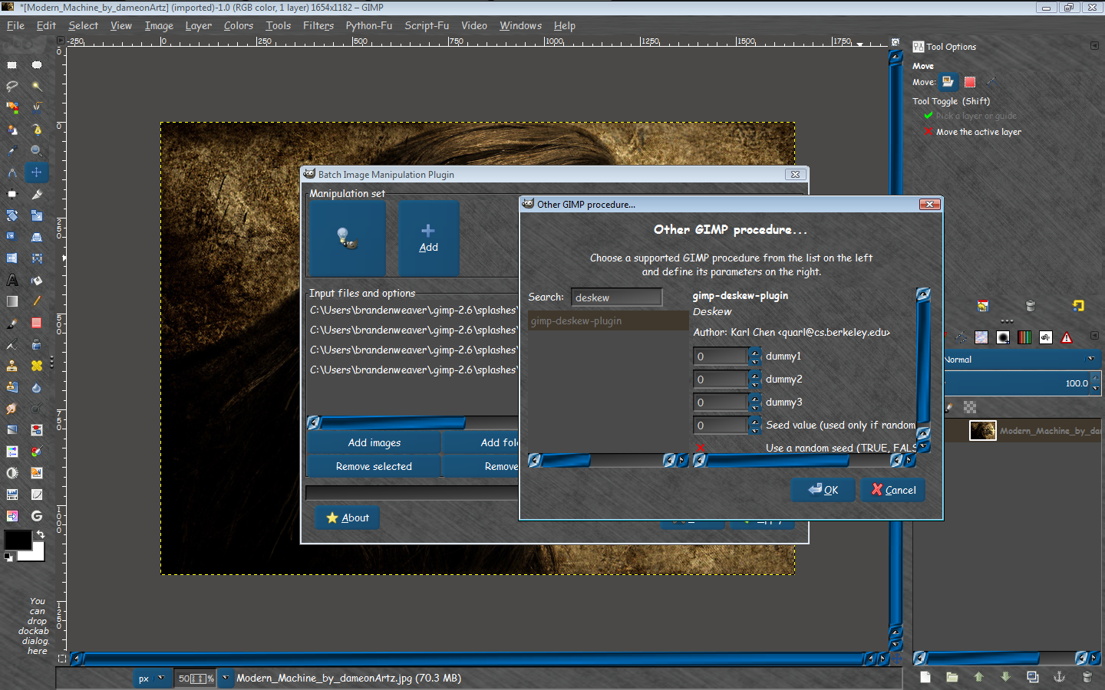
Task: Toggle lock alpha channel checkerboard icon
Action: point(970,407)
